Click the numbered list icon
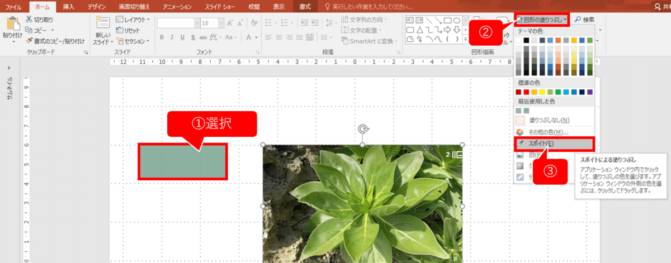671x263 pixels. (285, 23)
